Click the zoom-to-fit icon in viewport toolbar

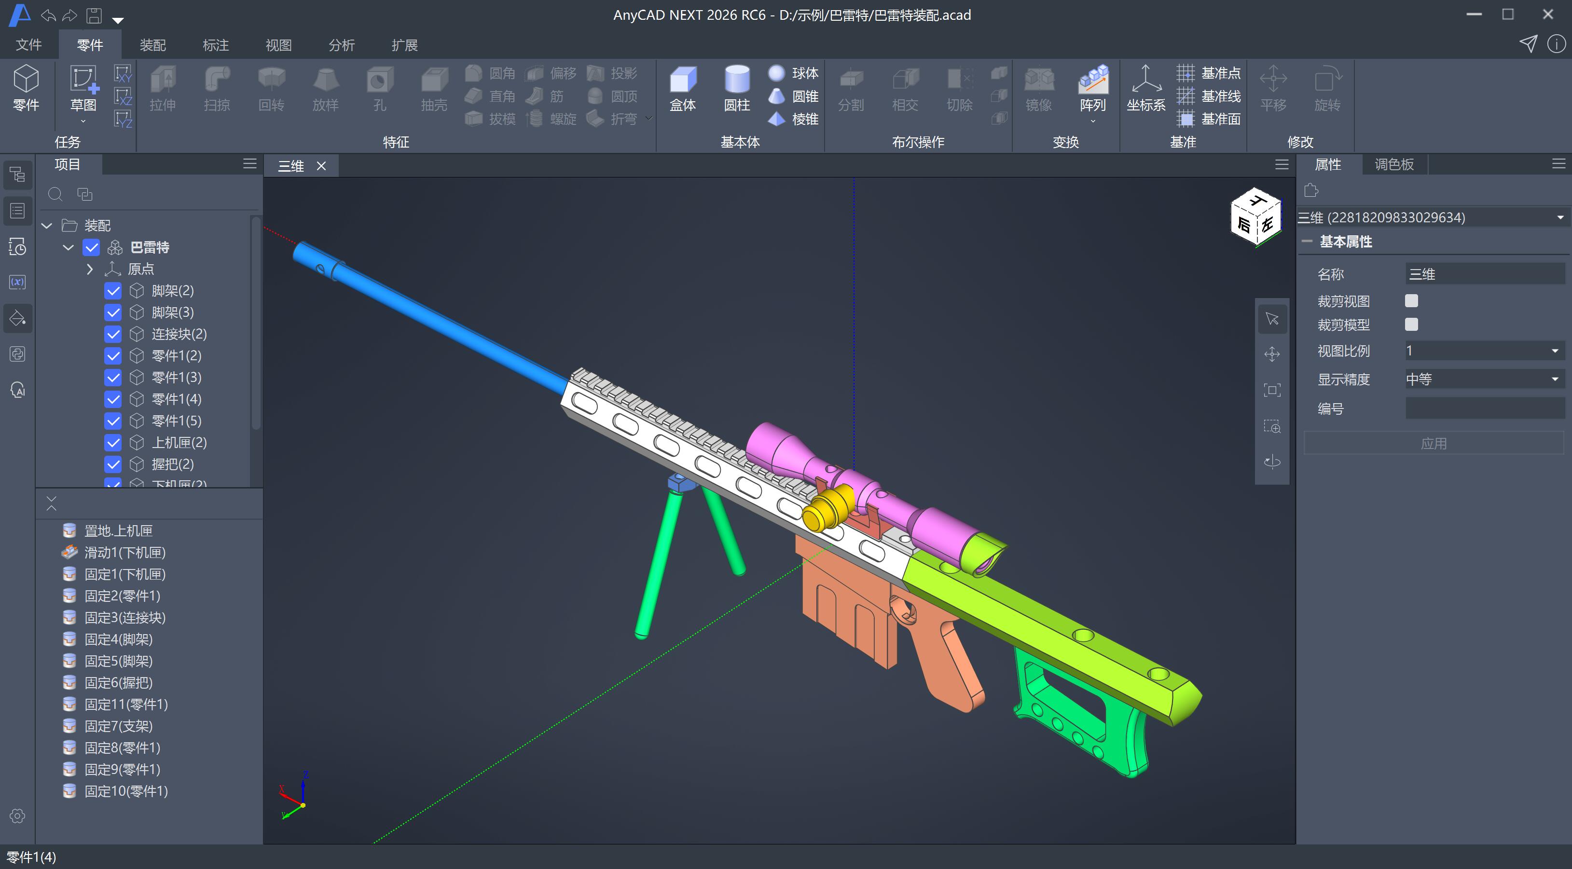pyautogui.click(x=1272, y=390)
